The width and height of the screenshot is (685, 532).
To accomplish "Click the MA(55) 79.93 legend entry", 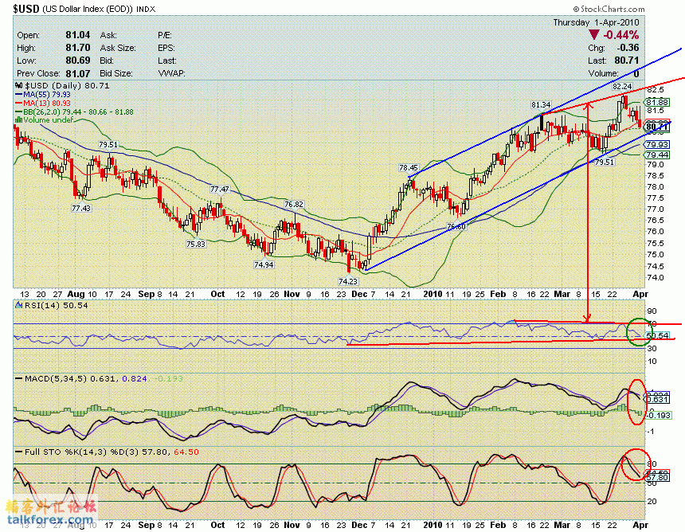I will [x=43, y=94].
